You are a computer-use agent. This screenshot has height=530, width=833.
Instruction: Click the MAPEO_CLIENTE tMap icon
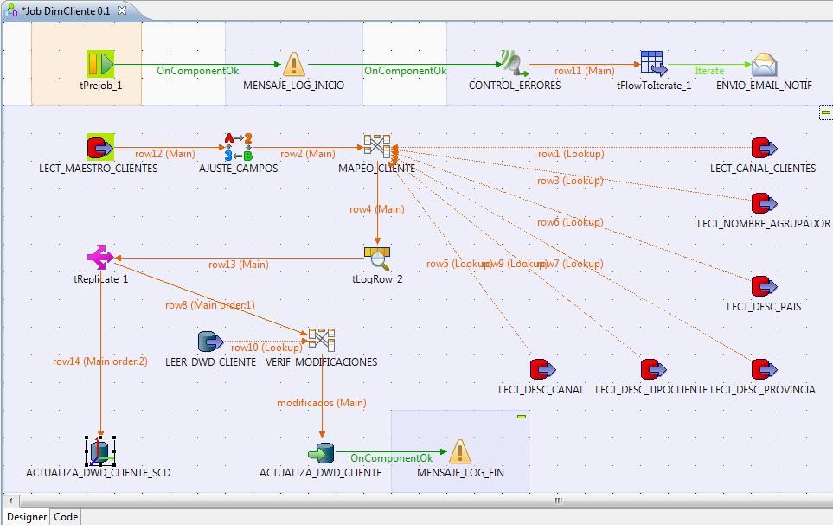click(377, 147)
